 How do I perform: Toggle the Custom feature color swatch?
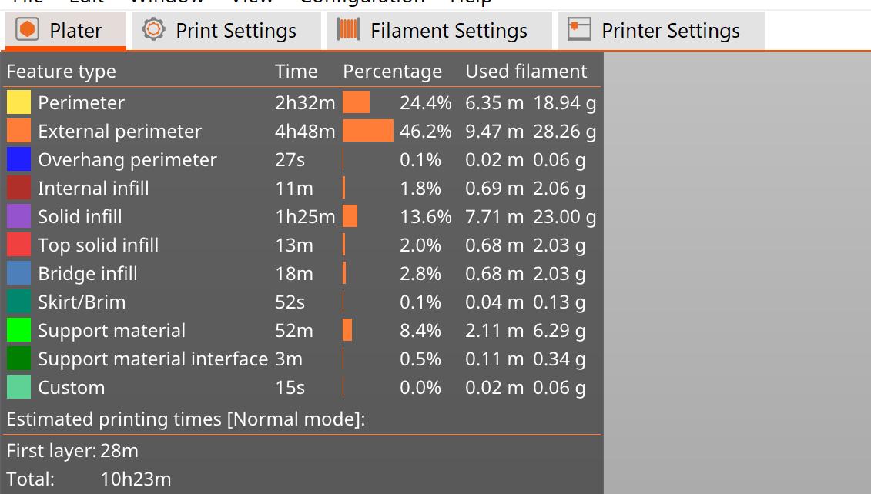click(18, 387)
